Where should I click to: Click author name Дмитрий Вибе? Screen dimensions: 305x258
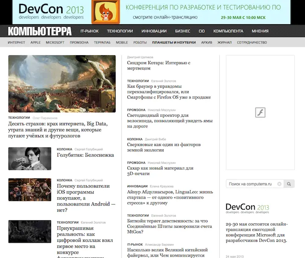click(x=155, y=139)
